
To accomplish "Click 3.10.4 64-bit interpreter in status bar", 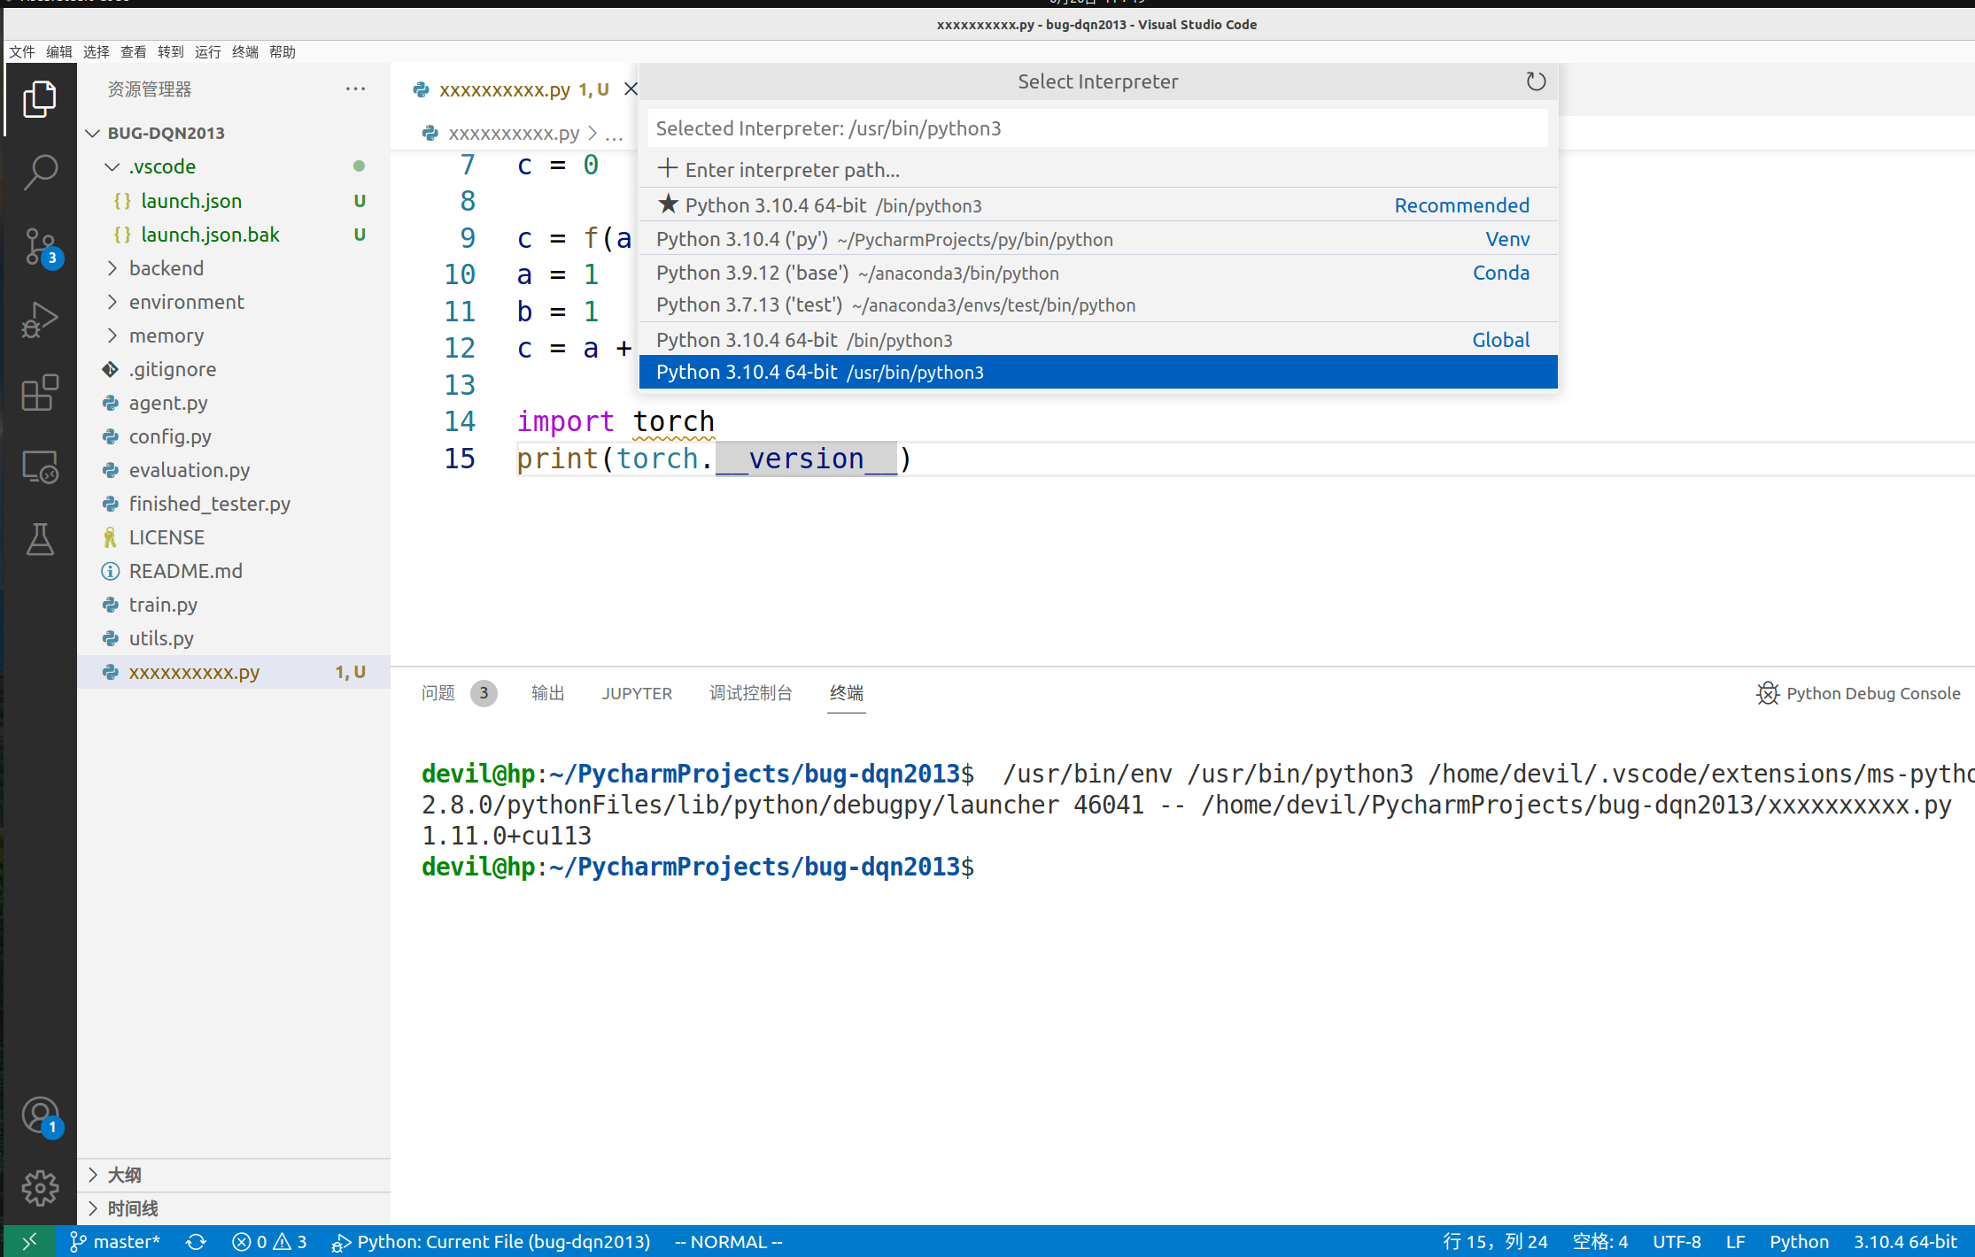I will click(1905, 1242).
